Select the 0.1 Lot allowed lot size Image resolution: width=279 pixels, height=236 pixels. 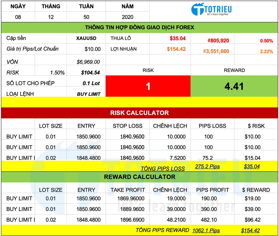[x=91, y=83]
